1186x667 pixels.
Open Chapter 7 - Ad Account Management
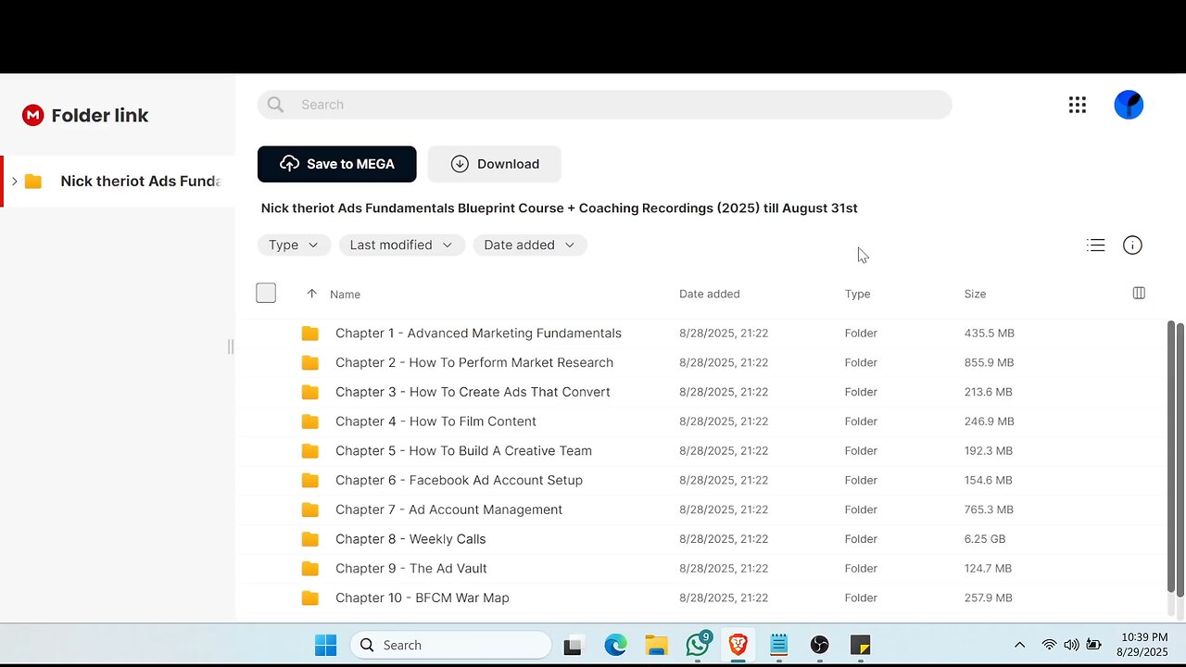[x=448, y=510]
